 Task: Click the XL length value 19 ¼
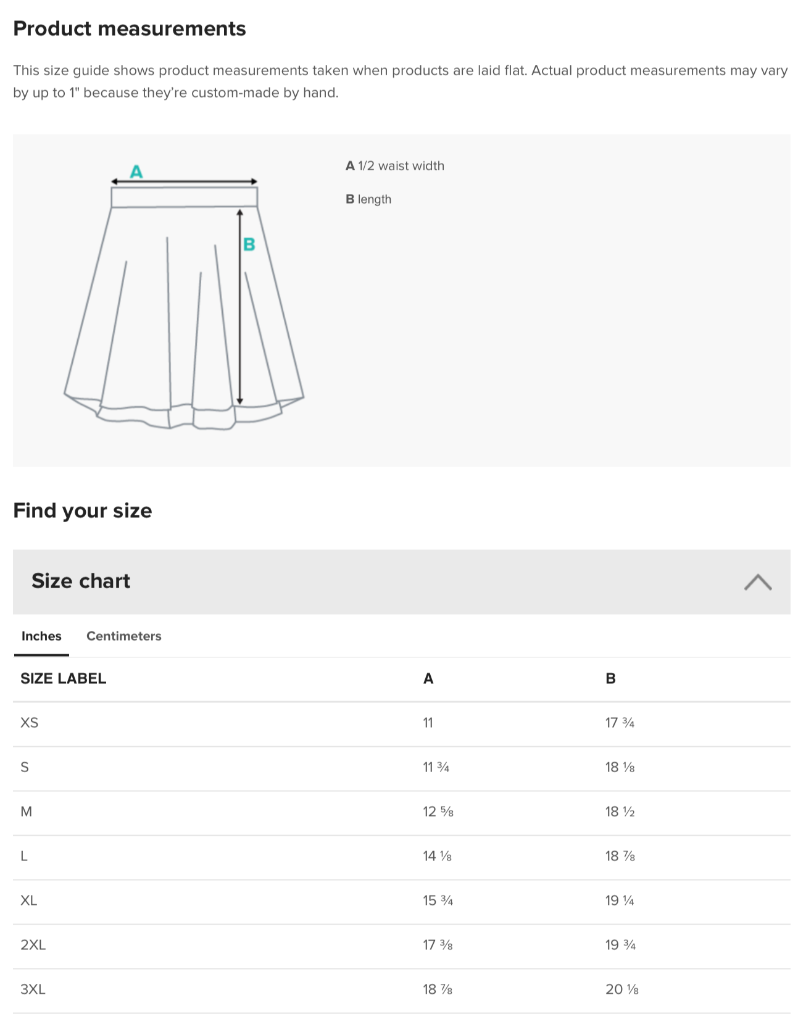pos(620,900)
